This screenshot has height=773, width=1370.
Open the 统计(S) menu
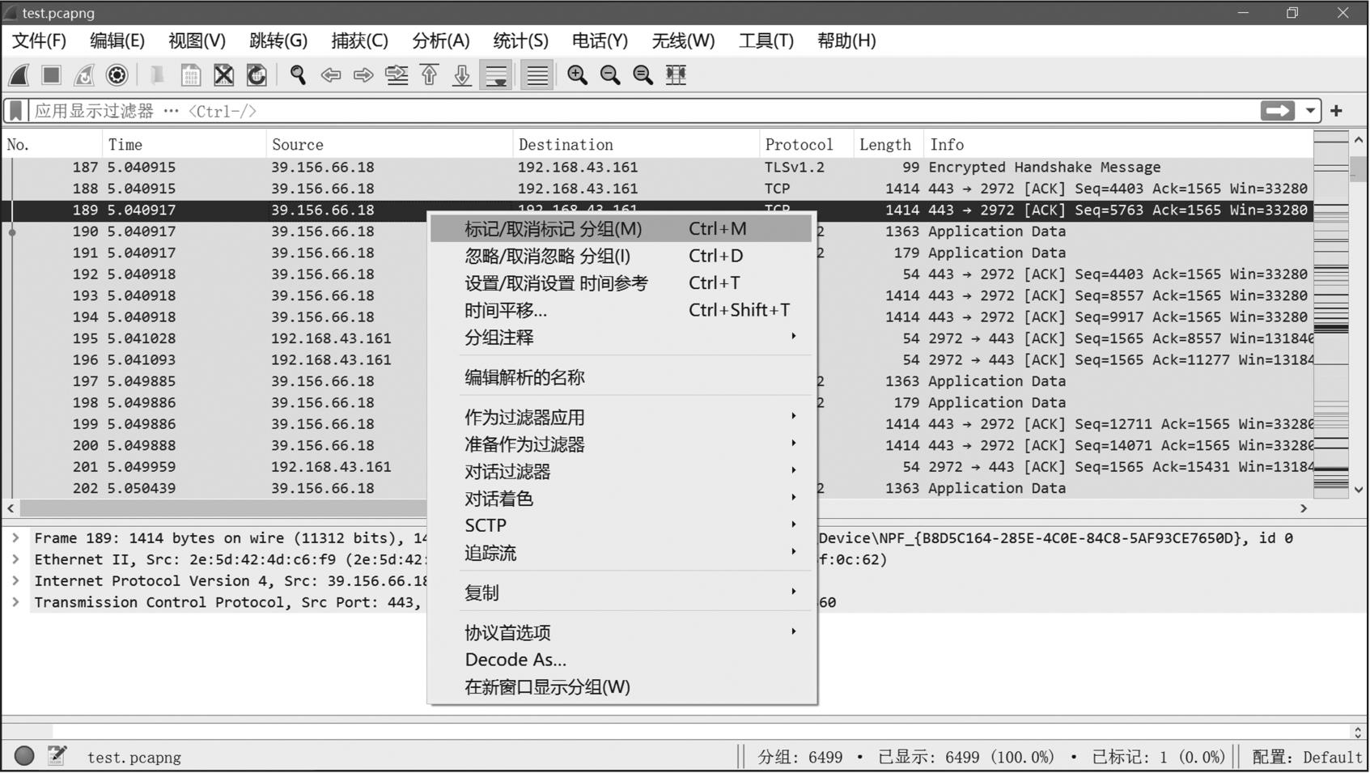(520, 40)
